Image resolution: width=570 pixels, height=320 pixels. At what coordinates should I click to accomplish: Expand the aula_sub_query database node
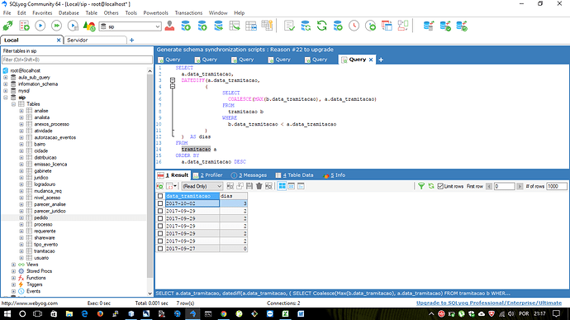6,78
